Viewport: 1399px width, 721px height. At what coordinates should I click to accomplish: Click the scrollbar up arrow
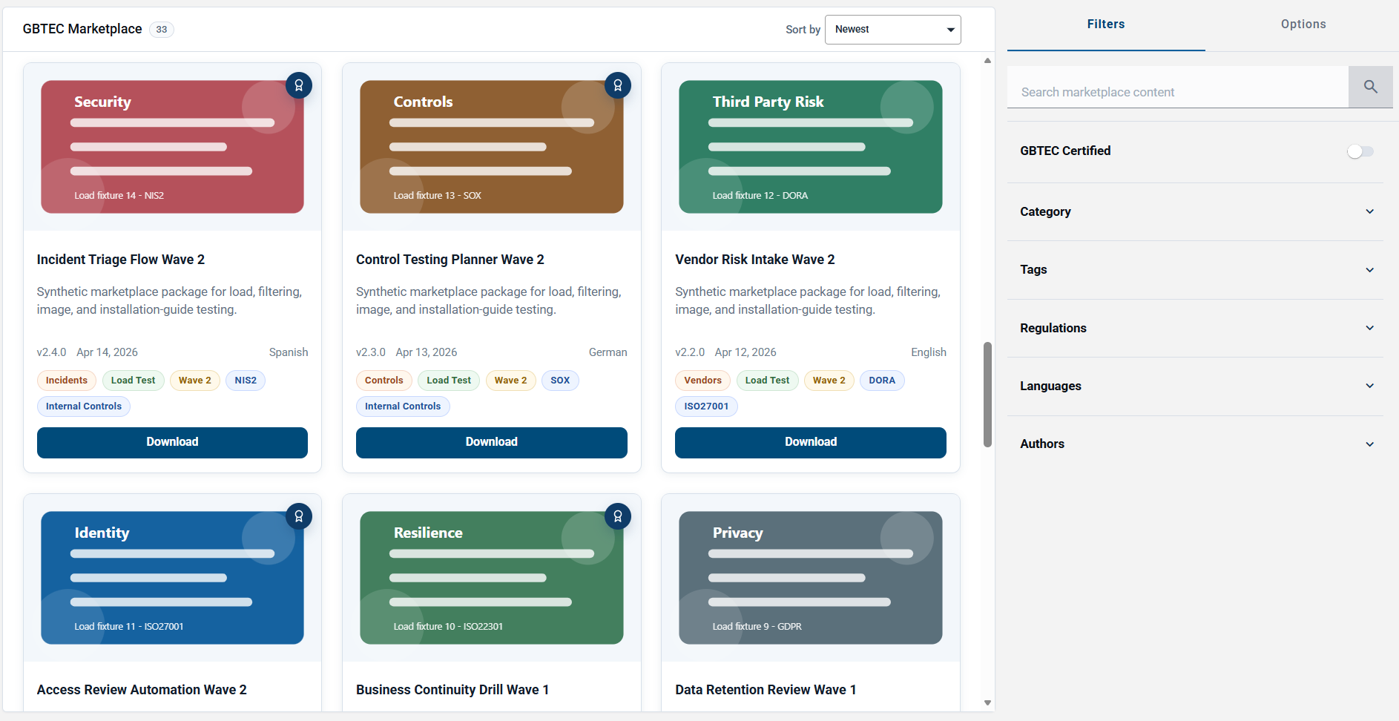[x=987, y=61]
